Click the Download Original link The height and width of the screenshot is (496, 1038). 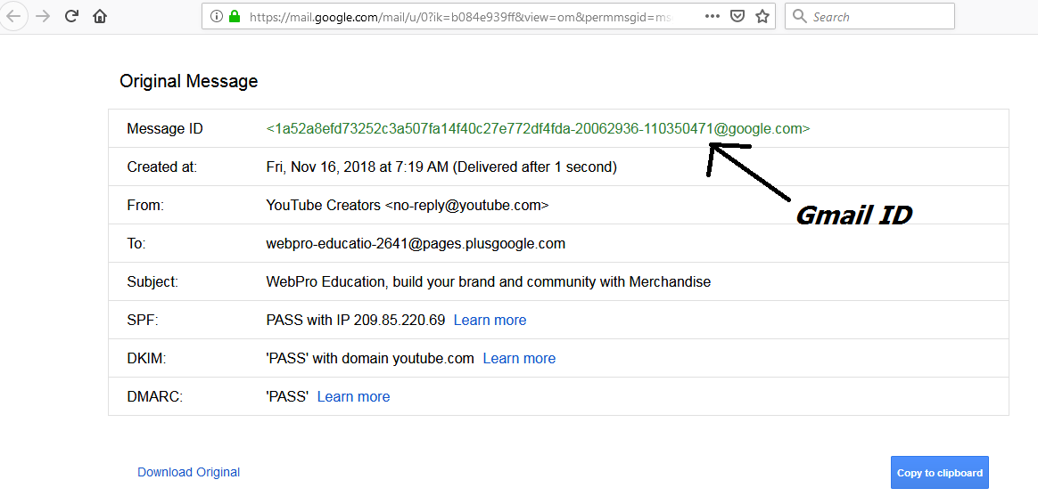coord(189,472)
